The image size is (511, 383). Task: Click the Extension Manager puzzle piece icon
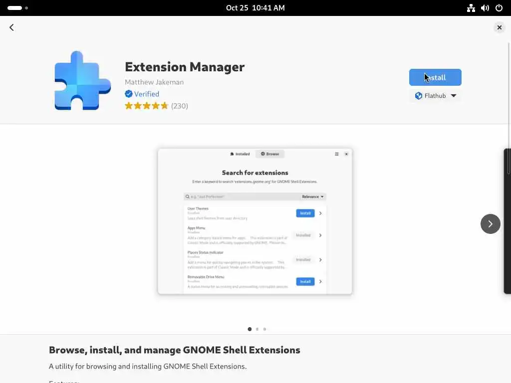point(82,80)
